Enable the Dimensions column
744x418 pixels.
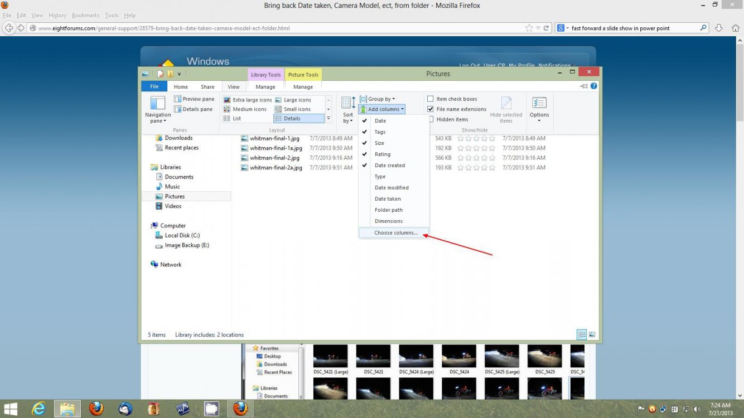click(394, 221)
